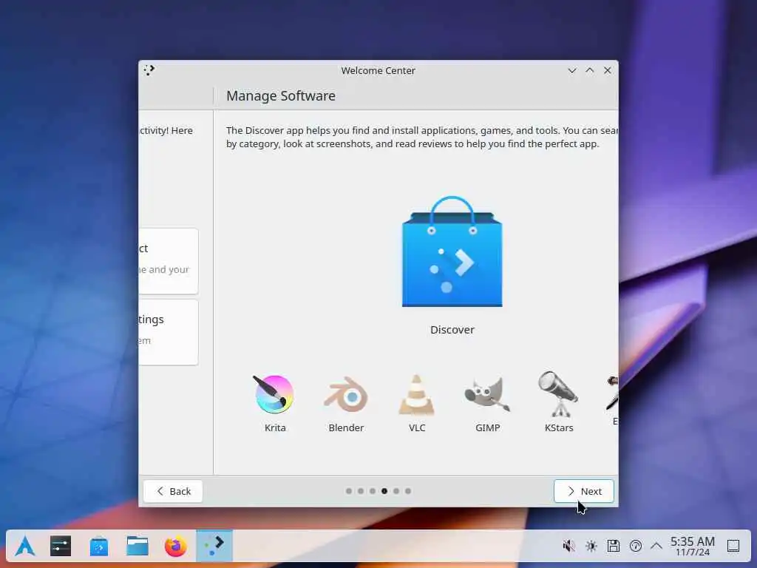Click the KStars telescope icon
Image resolution: width=757 pixels, height=568 pixels.
coord(559,393)
